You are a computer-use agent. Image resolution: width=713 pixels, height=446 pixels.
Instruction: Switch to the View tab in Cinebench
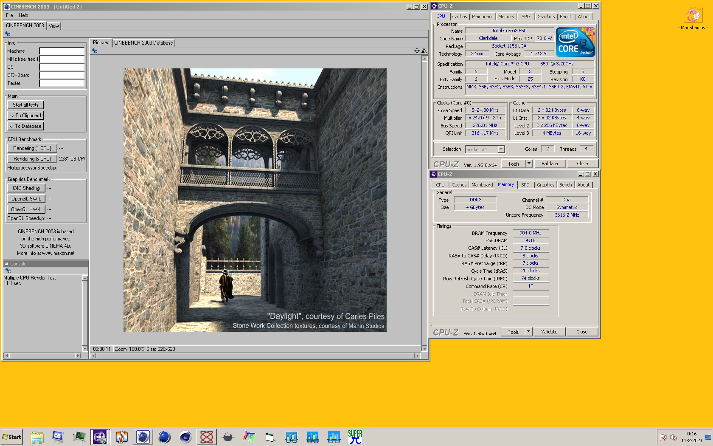(54, 26)
